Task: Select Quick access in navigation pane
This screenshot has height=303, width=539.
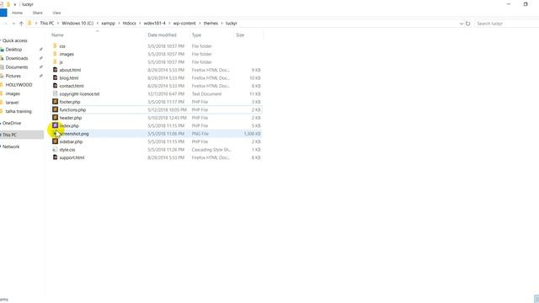Action: click(x=15, y=40)
